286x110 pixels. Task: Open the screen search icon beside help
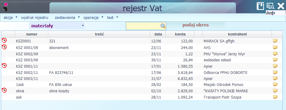tap(270, 6)
